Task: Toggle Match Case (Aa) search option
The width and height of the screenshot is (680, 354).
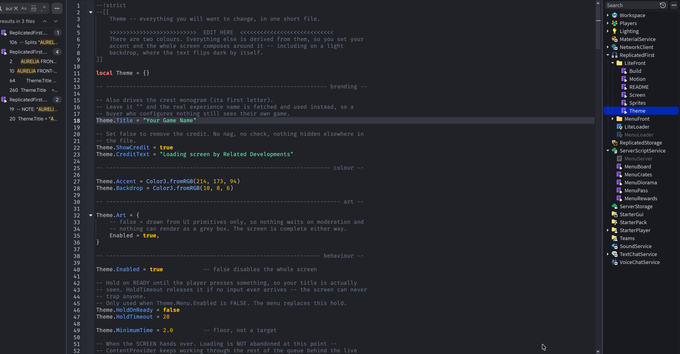Action: (x=24, y=8)
